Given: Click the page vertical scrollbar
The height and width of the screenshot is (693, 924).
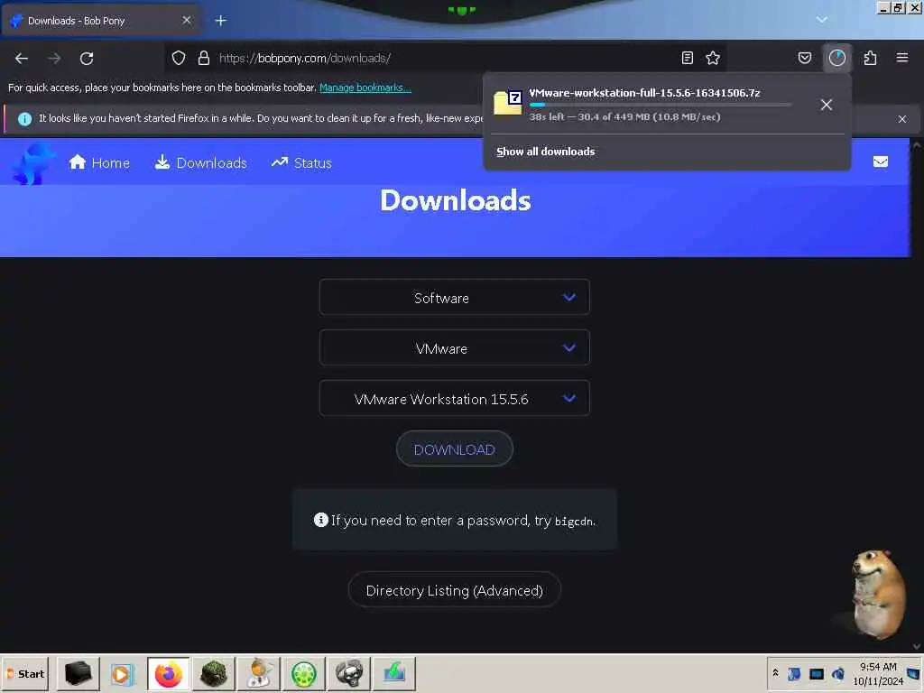Looking at the screenshot, I should tap(917, 395).
